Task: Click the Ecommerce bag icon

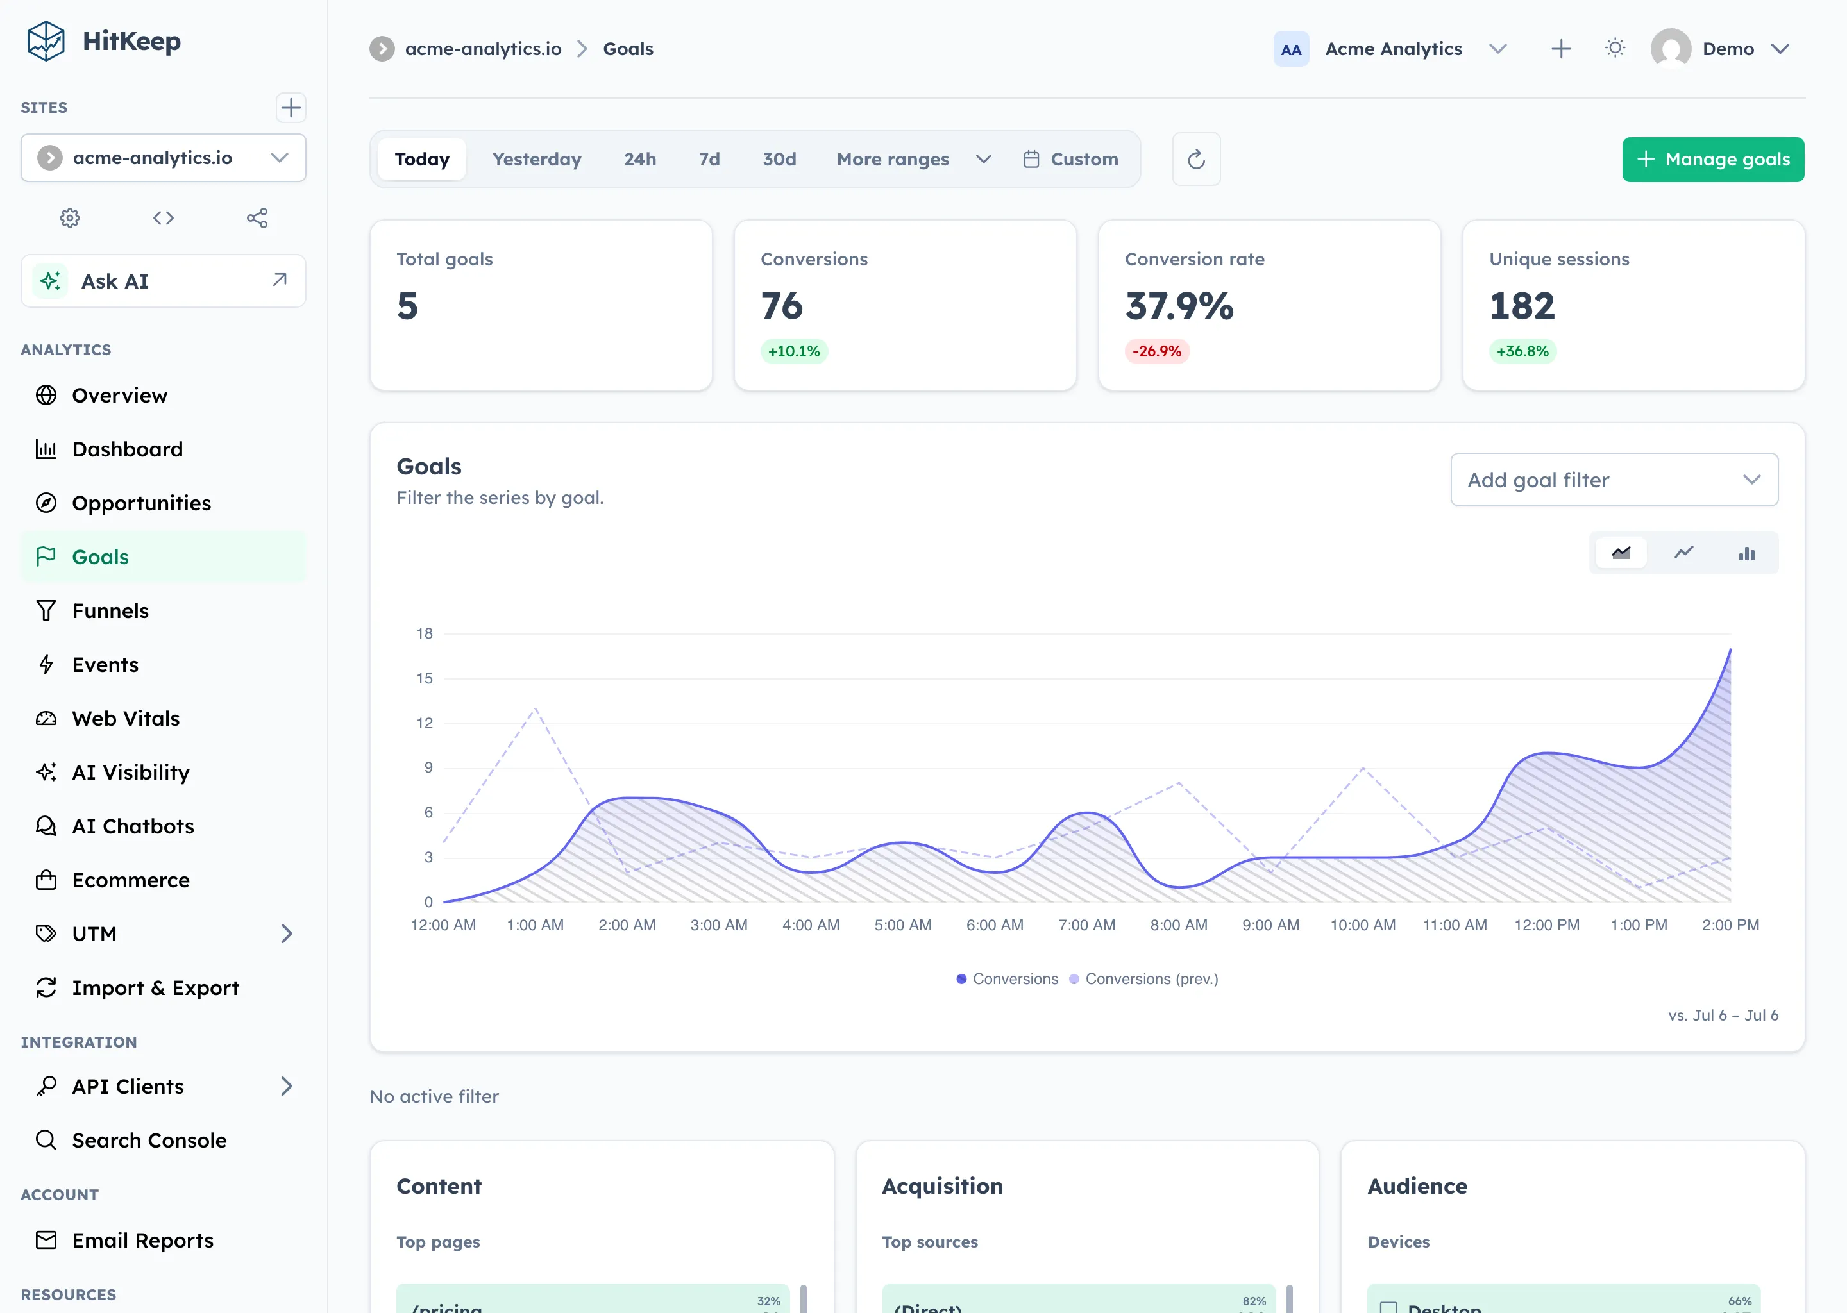Action: tap(46, 880)
